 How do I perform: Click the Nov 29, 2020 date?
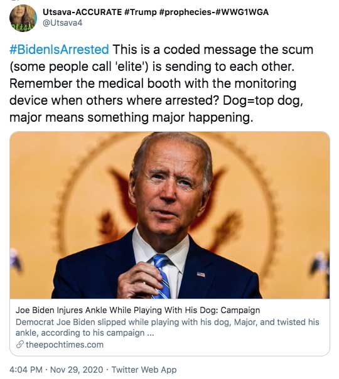[x=77, y=370]
